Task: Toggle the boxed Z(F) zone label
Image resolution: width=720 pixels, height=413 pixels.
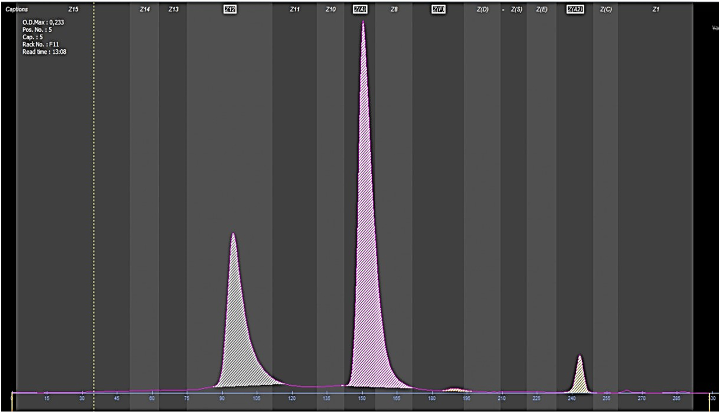Action: click(x=438, y=9)
